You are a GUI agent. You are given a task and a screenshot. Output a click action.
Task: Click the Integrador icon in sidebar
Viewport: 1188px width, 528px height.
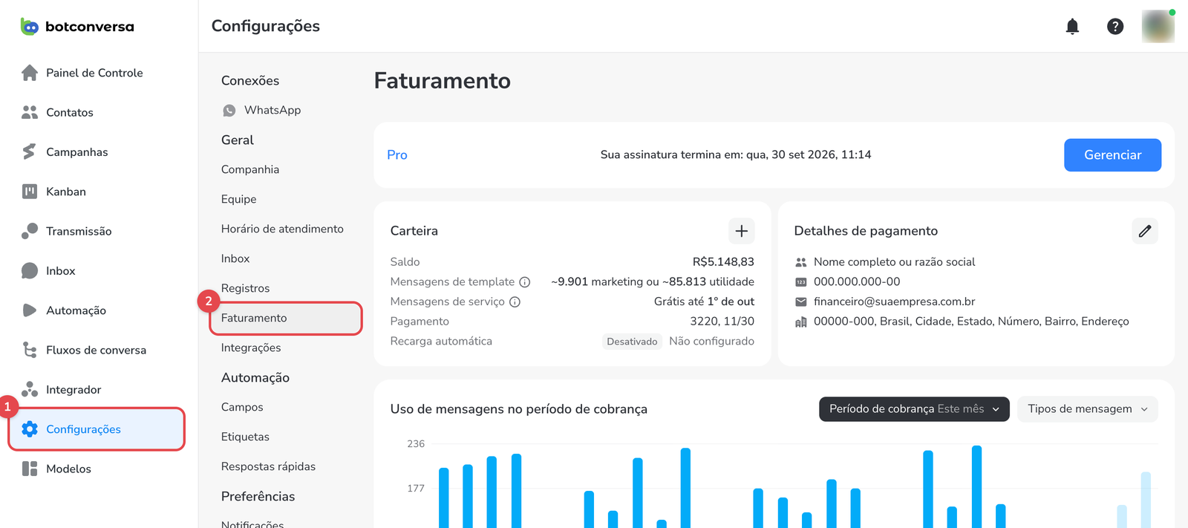(30, 389)
